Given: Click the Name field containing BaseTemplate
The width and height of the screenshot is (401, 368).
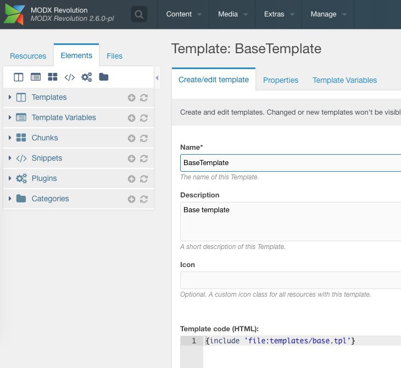Looking at the screenshot, I should (x=291, y=163).
